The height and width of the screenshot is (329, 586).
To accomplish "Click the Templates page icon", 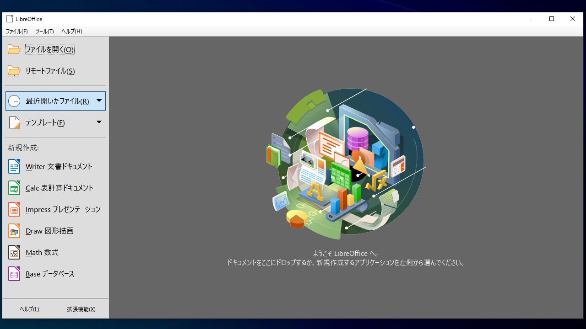I will pyautogui.click(x=14, y=122).
